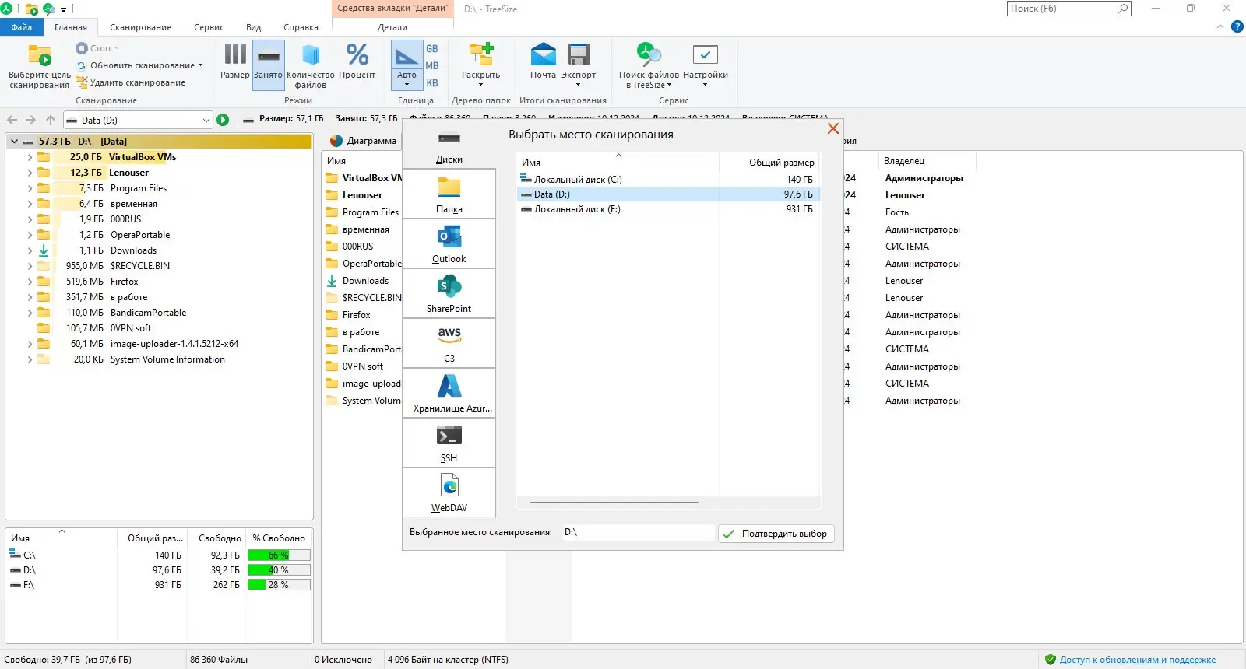This screenshot has height=669, width=1246.
Task: Open the ribbon help question-mark icon
Action: click(x=1237, y=27)
